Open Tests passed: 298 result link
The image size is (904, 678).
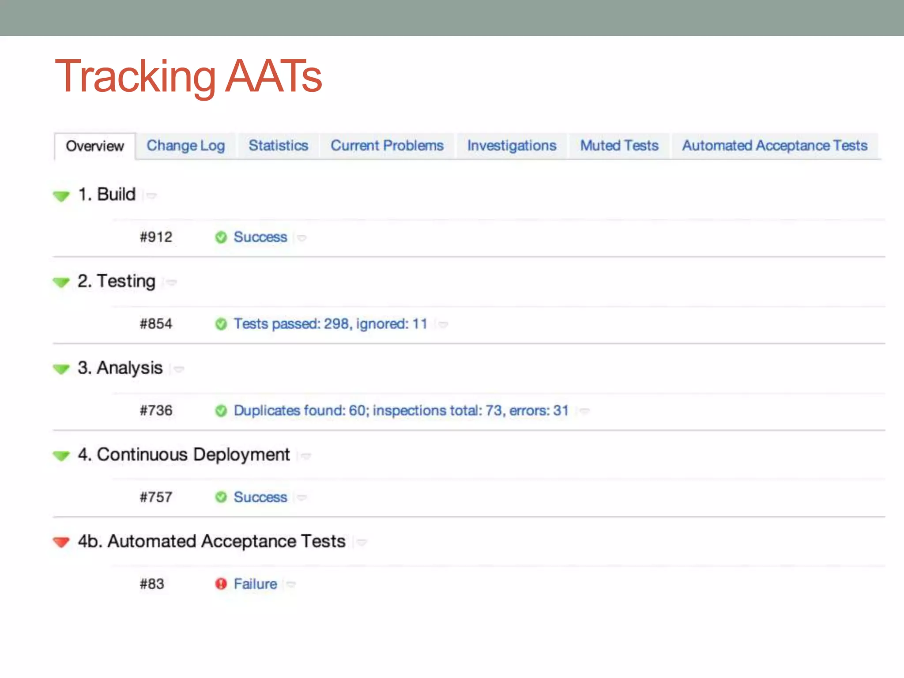pos(330,324)
